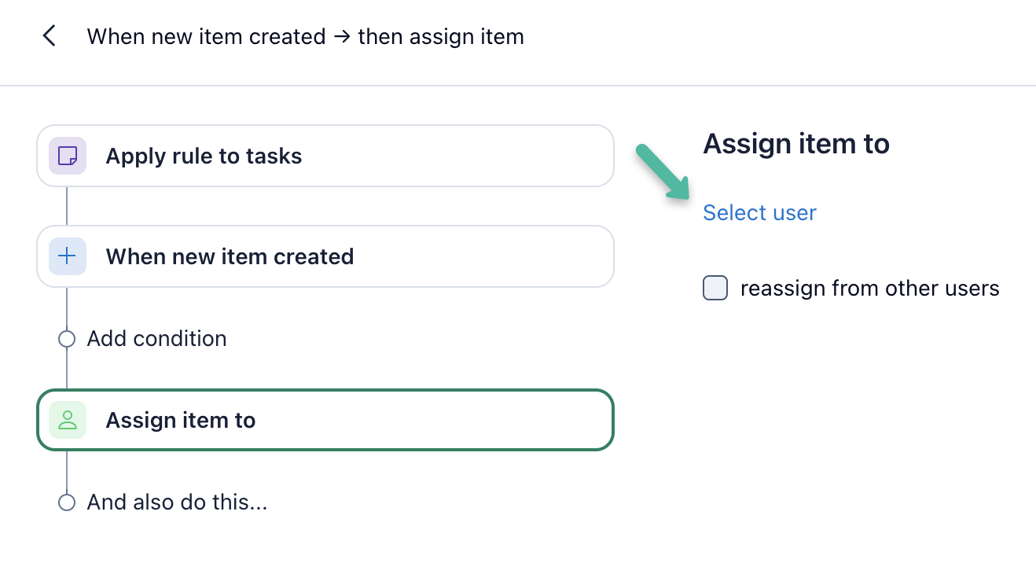Click the arrow symbol in the rule title
The height and width of the screenshot is (563, 1036).
(x=341, y=37)
